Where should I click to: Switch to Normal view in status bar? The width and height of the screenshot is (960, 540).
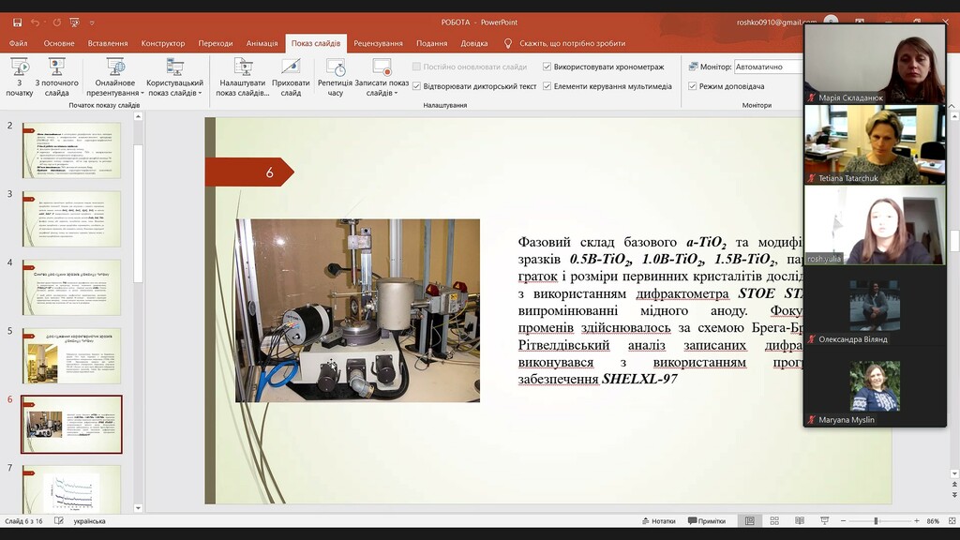(749, 521)
